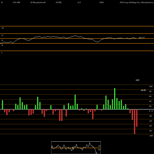The height and width of the screenshot is (154, 154).
Task: Click the tallest green MR histogram bar
Action: click(115, 99)
